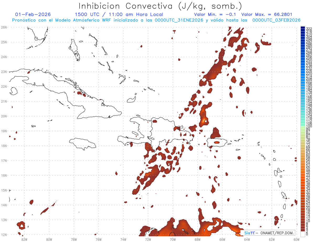Image resolution: width=315 pixels, height=243 pixels.
Task: Click the 25N latitude label
Action: pyautogui.click(x=4, y=42)
